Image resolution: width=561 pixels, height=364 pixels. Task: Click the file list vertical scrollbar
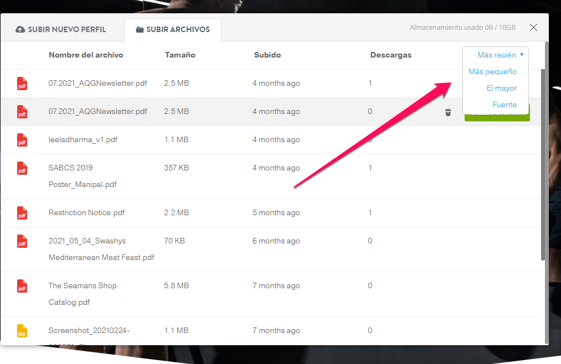point(543,164)
